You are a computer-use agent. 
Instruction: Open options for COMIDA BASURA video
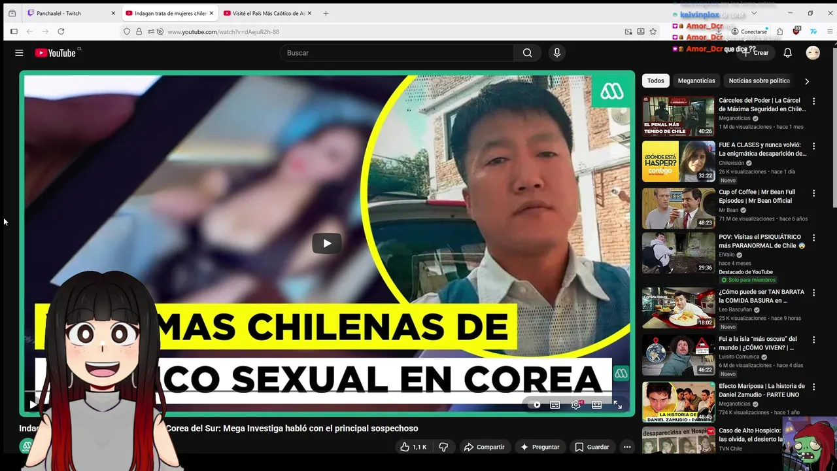813,292
